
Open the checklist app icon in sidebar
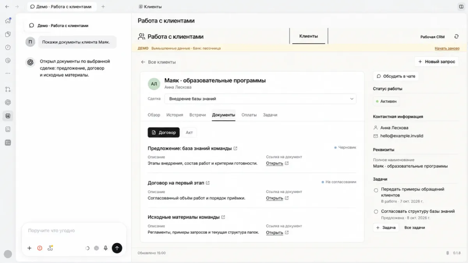(x=8, y=143)
